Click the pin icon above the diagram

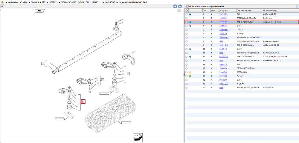point(2,6)
